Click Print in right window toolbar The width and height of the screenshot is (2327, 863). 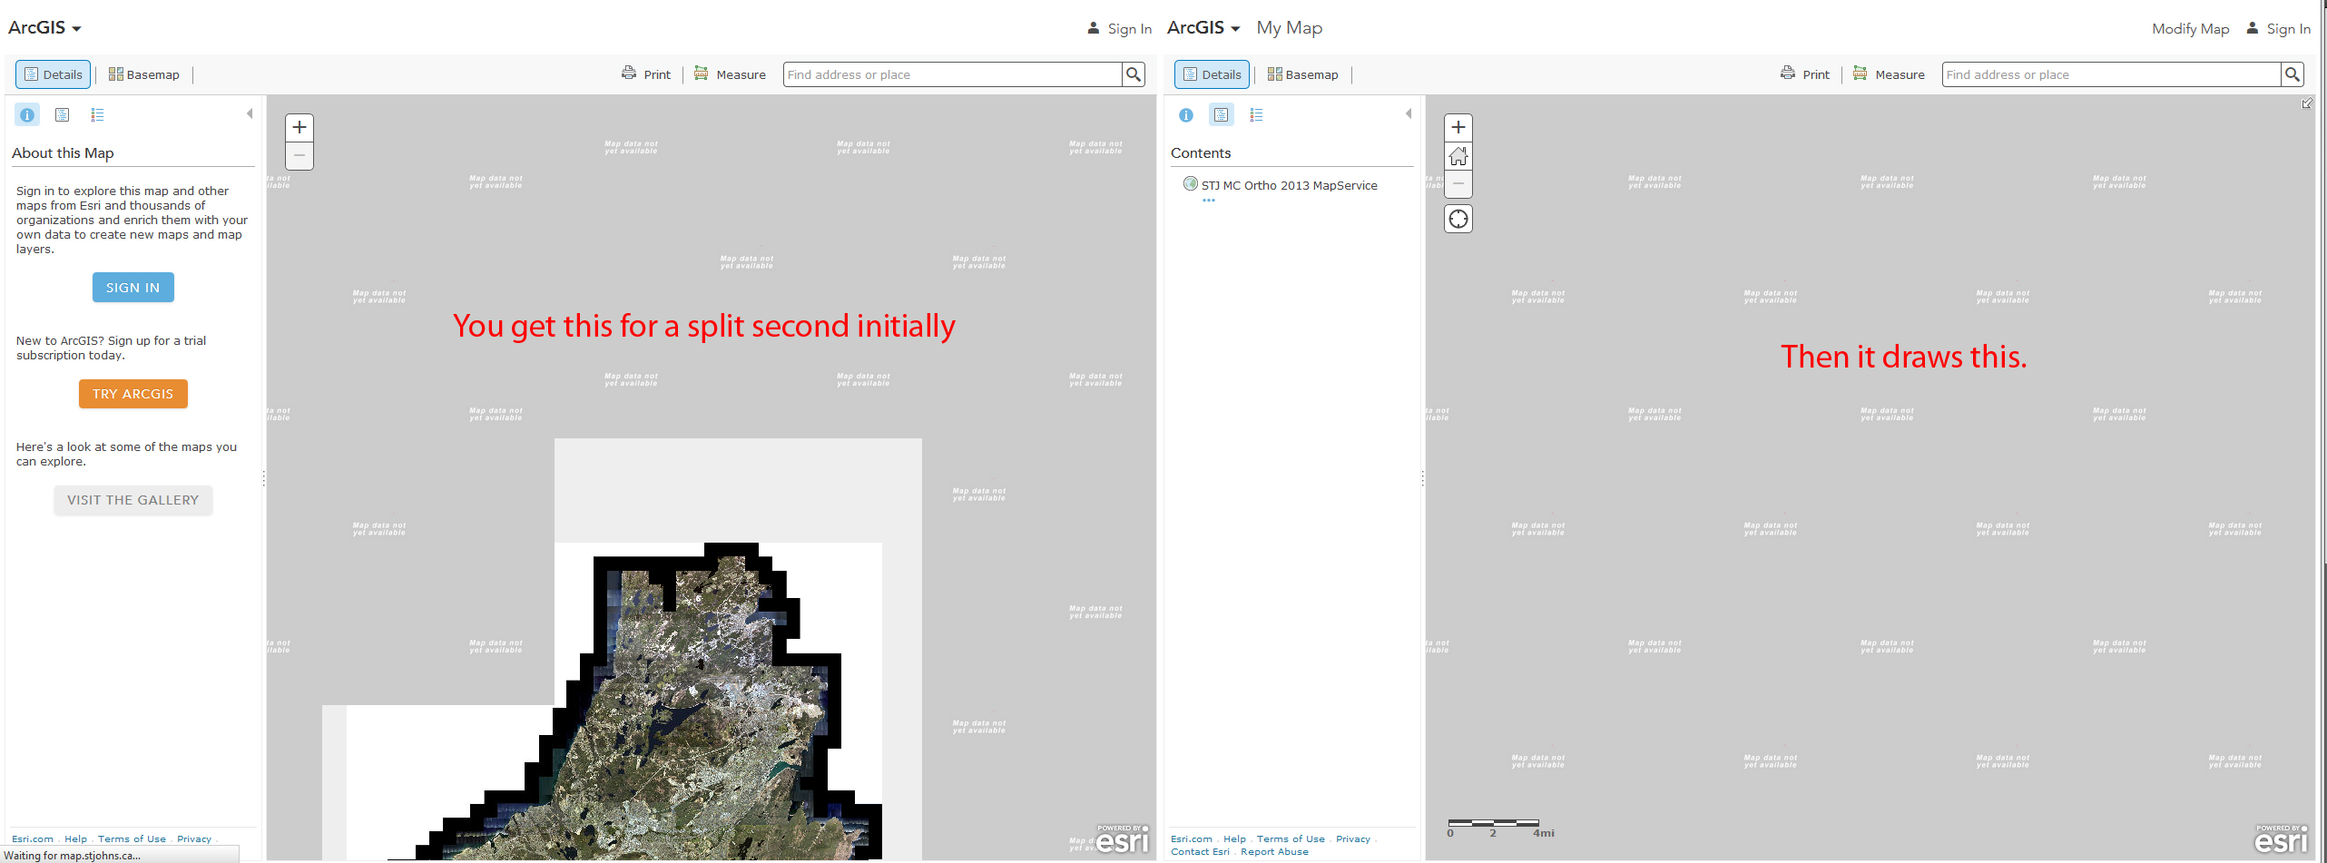[x=1805, y=74]
